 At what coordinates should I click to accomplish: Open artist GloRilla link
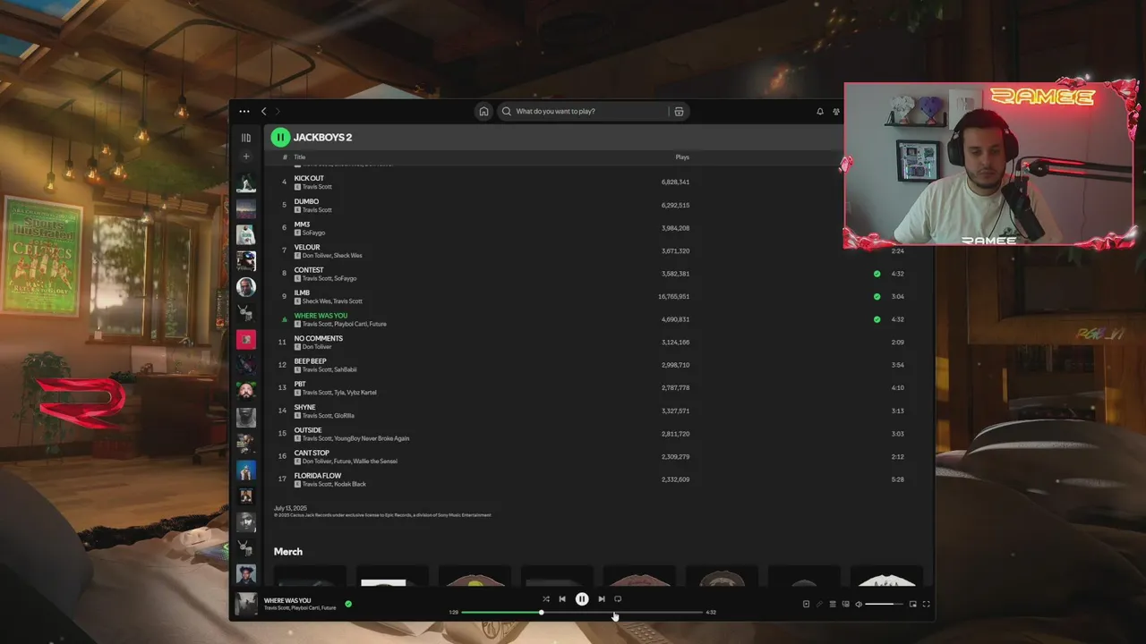(x=344, y=416)
